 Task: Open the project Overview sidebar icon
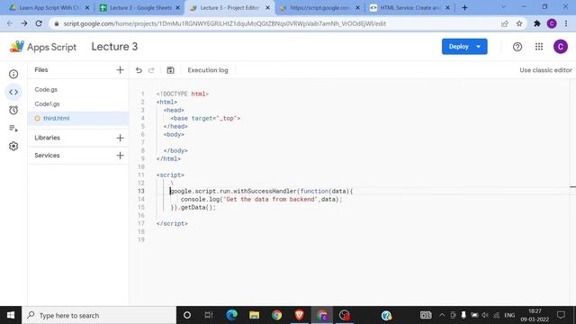(13, 74)
